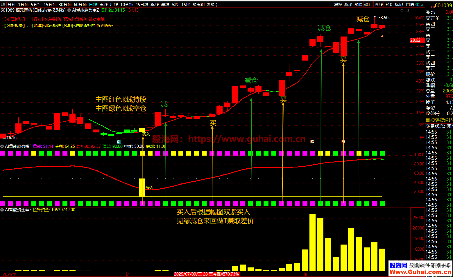This screenshot has width=453, height=277.
Task: Open the 多股 multi-stock view
Action: [358, 5]
